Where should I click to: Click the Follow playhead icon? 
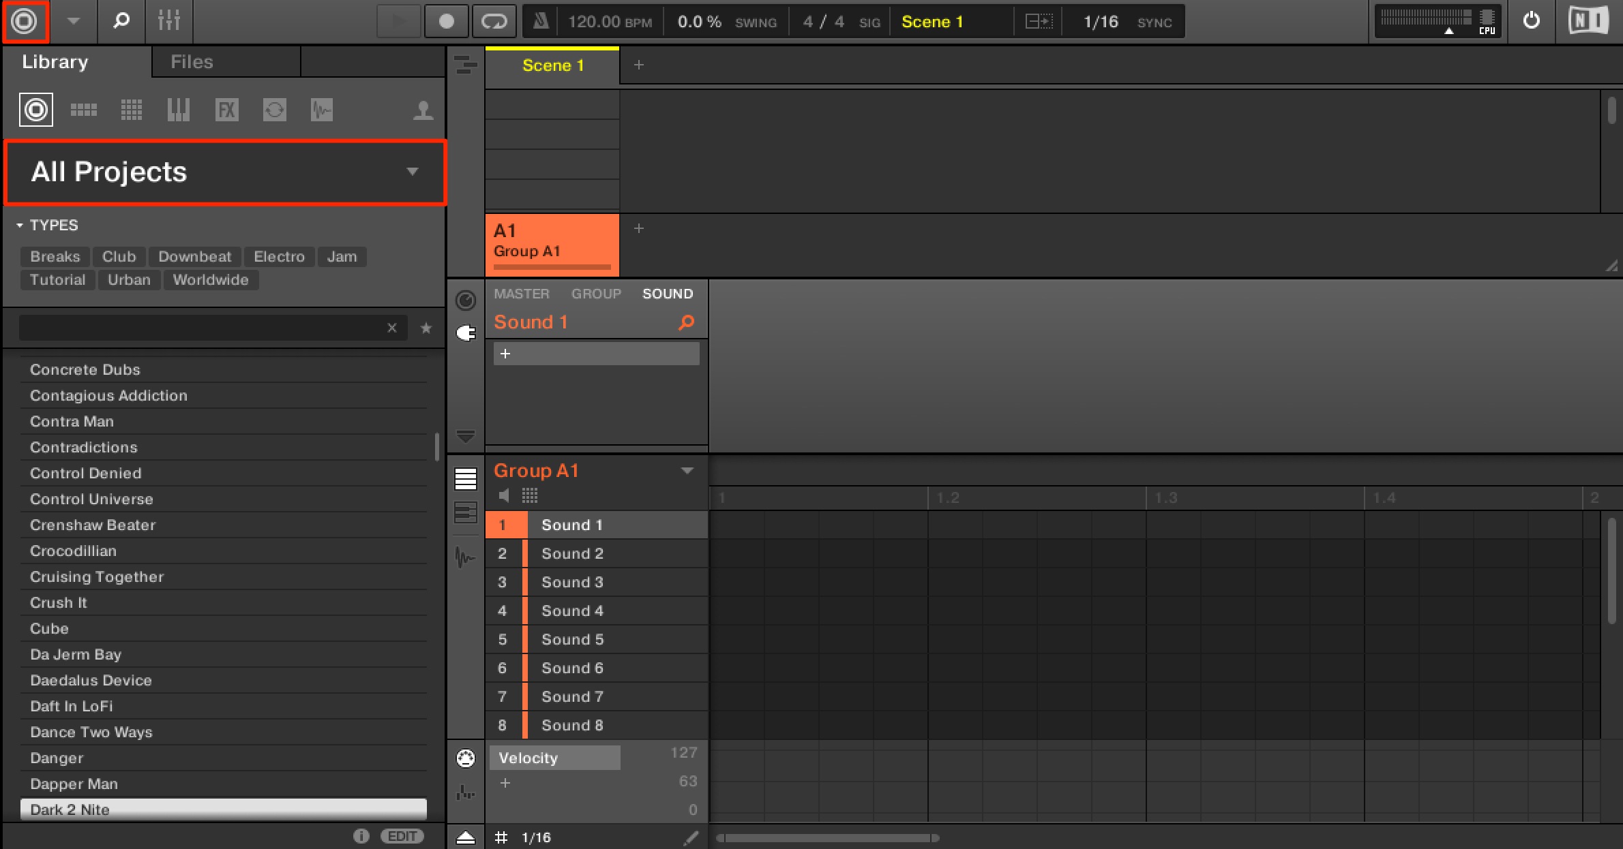[x=1039, y=22]
